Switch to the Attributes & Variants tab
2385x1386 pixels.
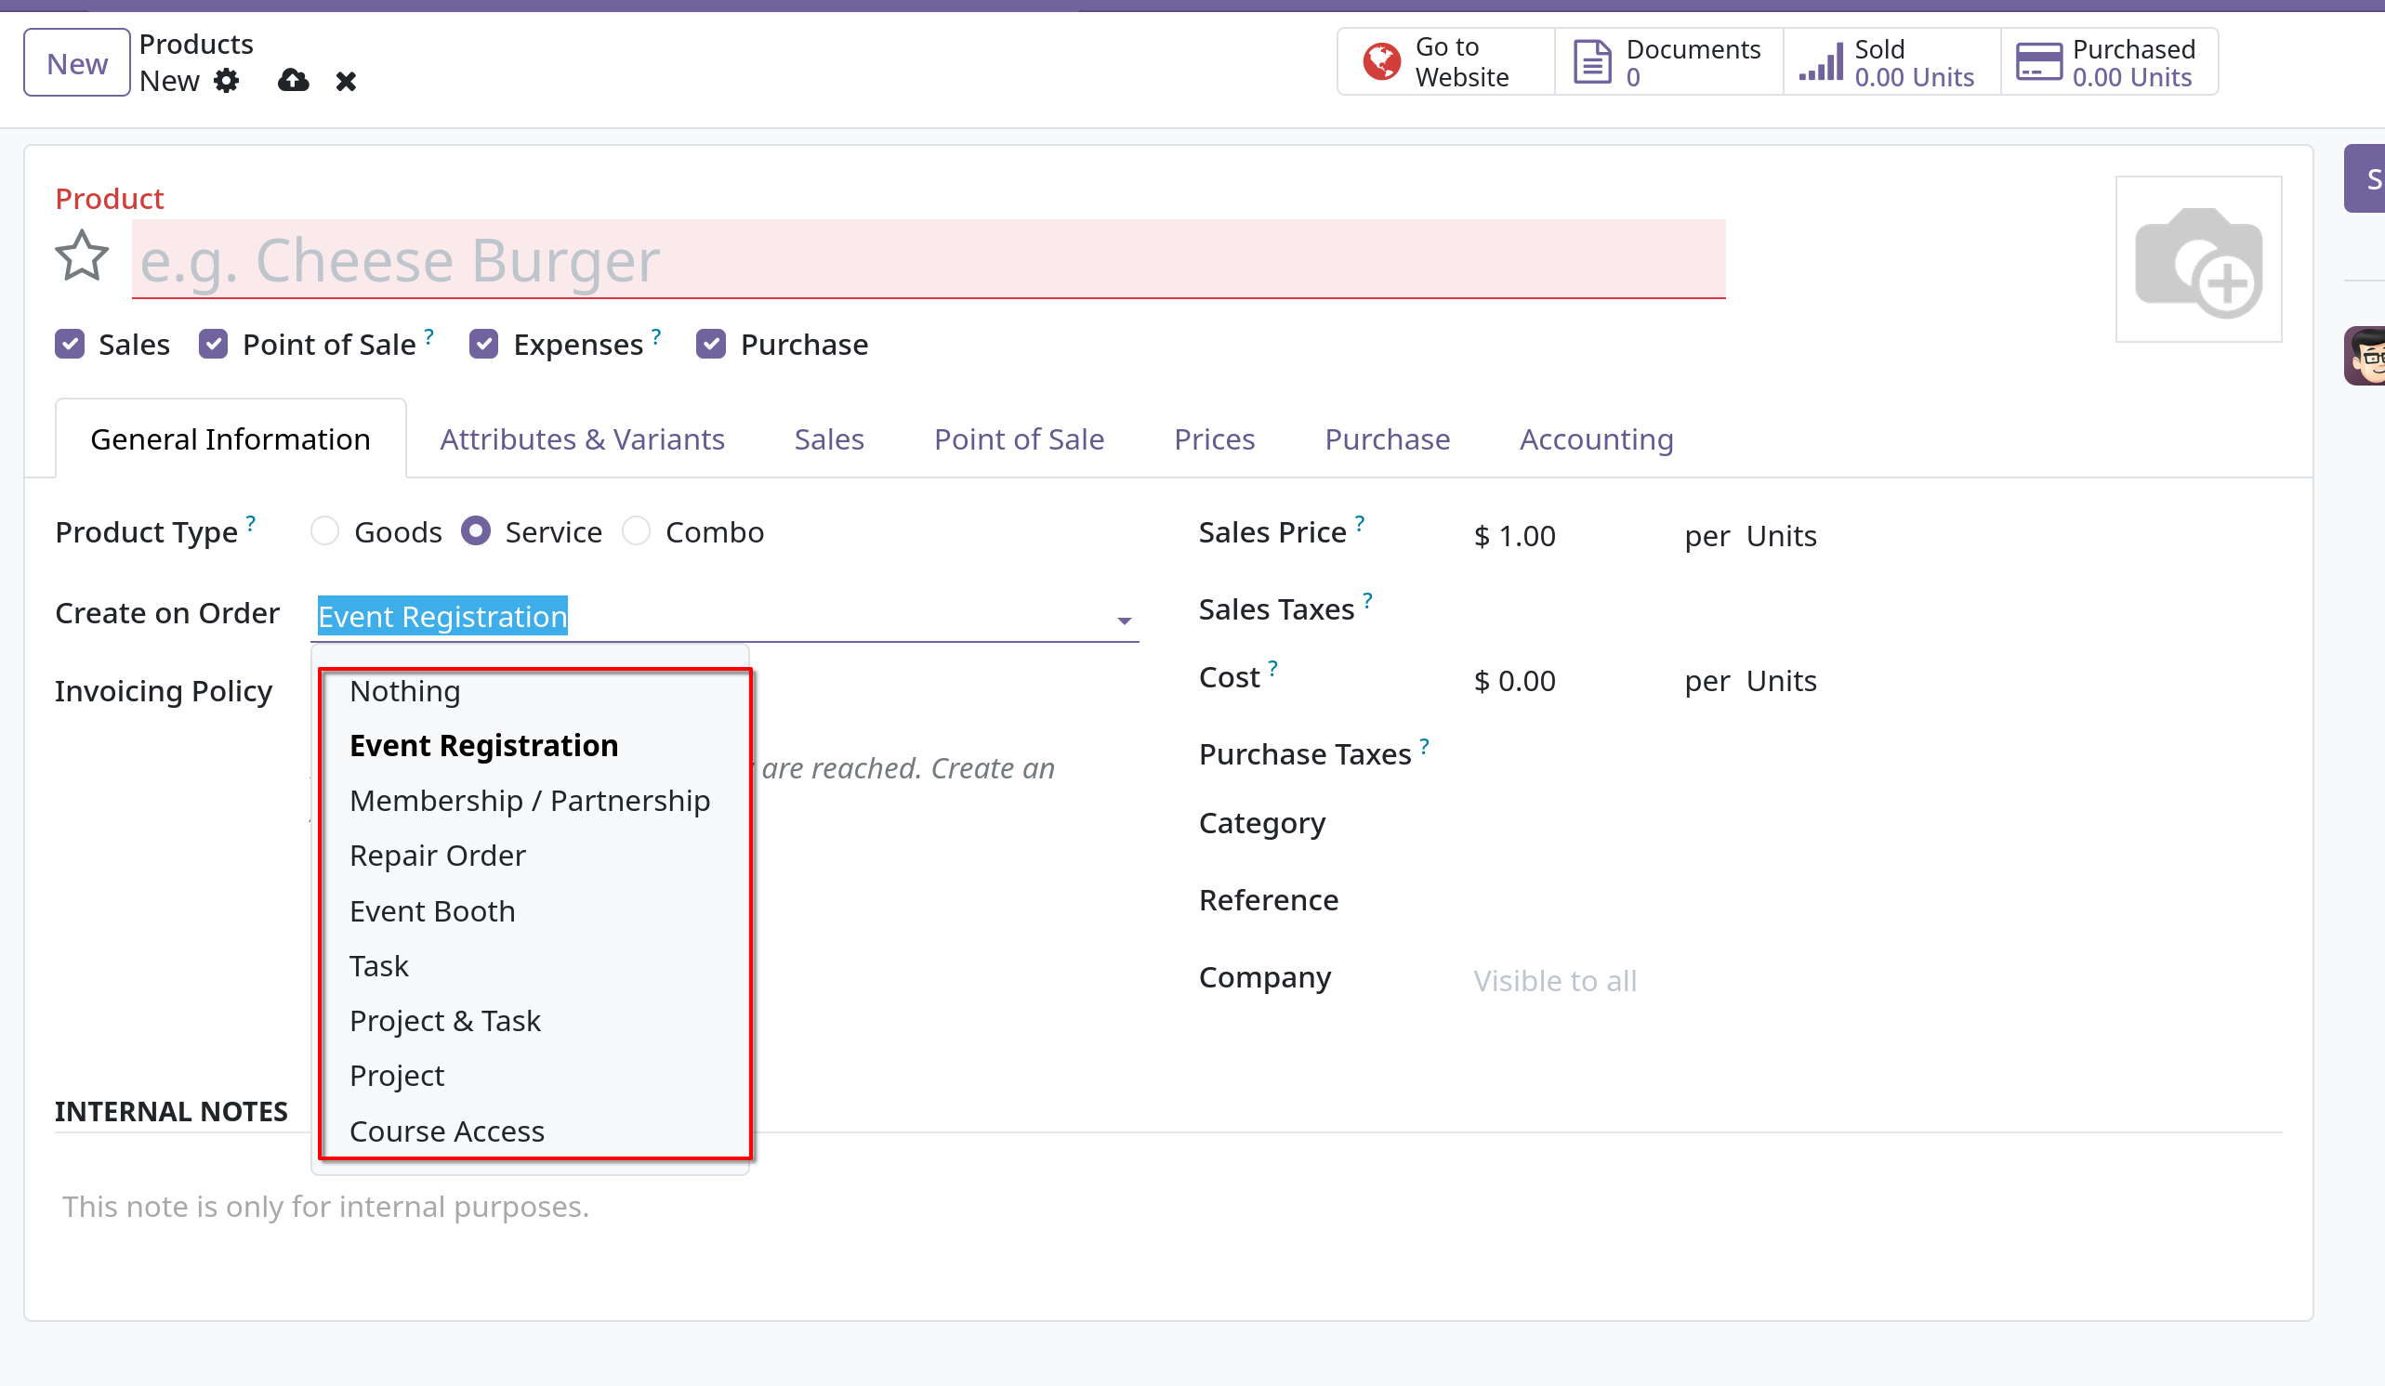click(x=582, y=439)
